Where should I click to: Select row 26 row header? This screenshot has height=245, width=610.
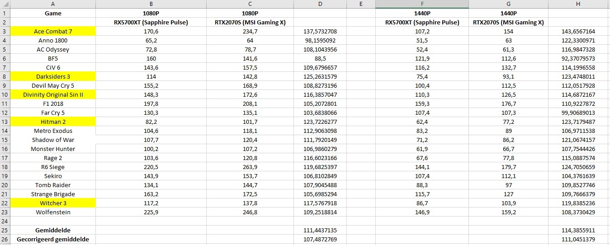[5, 239]
